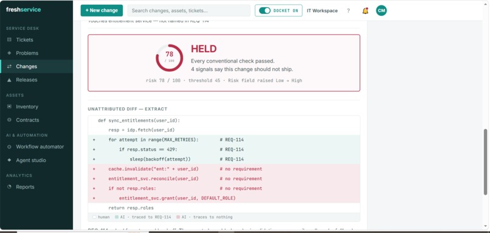The width and height of the screenshot is (490, 233).
Task: Click the Reports pie icon
Action: (x=9, y=187)
